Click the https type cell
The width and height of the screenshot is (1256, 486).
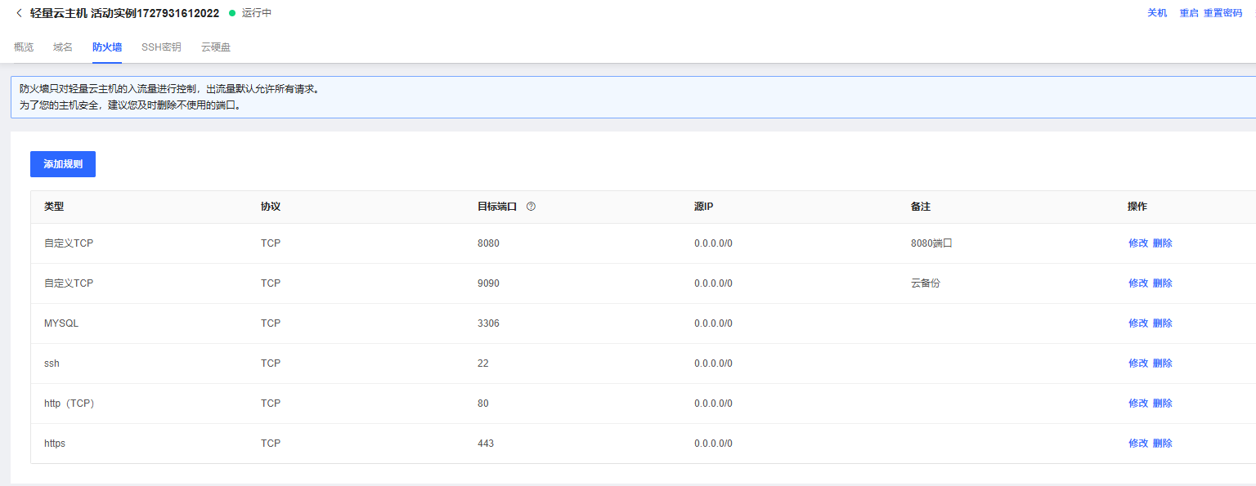55,444
